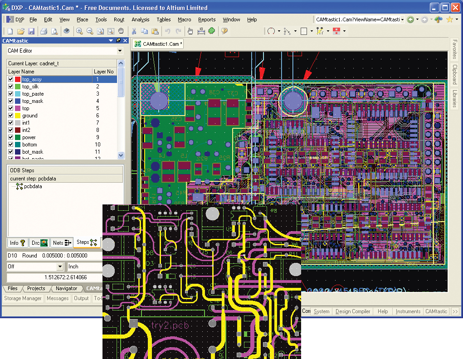
Task: Open the Analysis menu
Action: click(140, 19)
